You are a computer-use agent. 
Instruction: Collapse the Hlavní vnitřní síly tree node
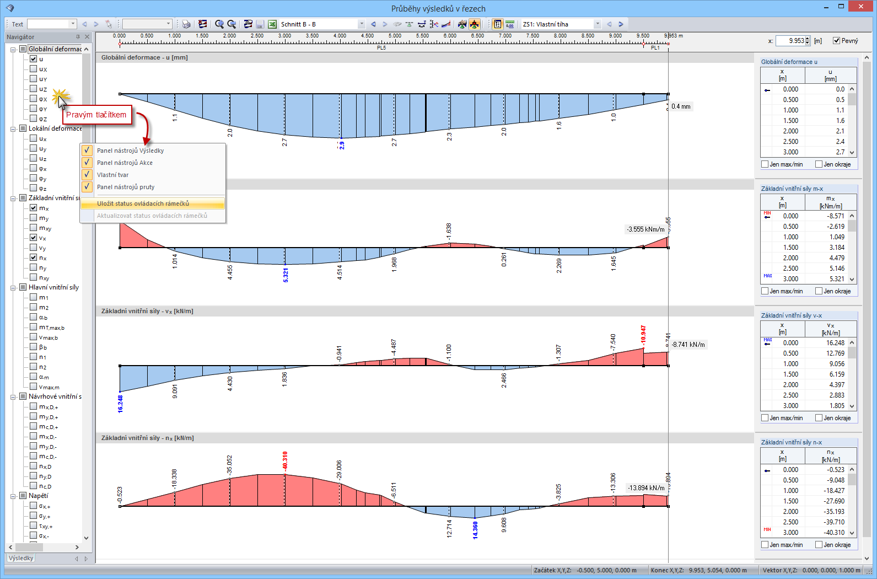tap(13, 287)
